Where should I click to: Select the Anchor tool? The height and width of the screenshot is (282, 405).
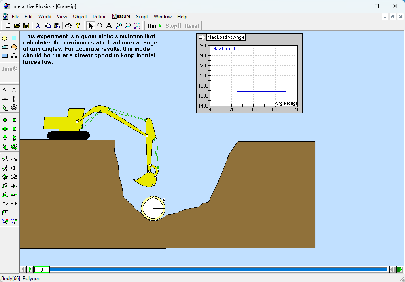click(14, 56)
